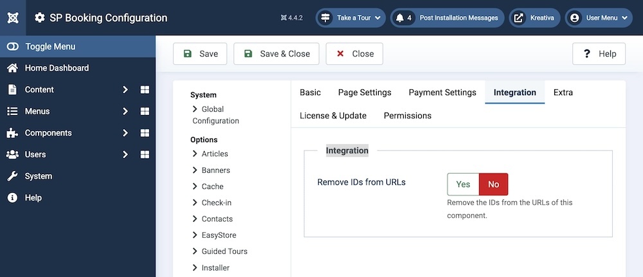
Task: Switch to the Payment Settings tab
Action: [x=442, y=93]
